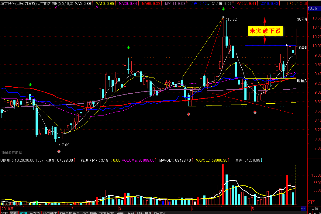The image size is (321, 214).
Task: Click the MAVOL2: 58006.30 readout
Action: [213, 160]
